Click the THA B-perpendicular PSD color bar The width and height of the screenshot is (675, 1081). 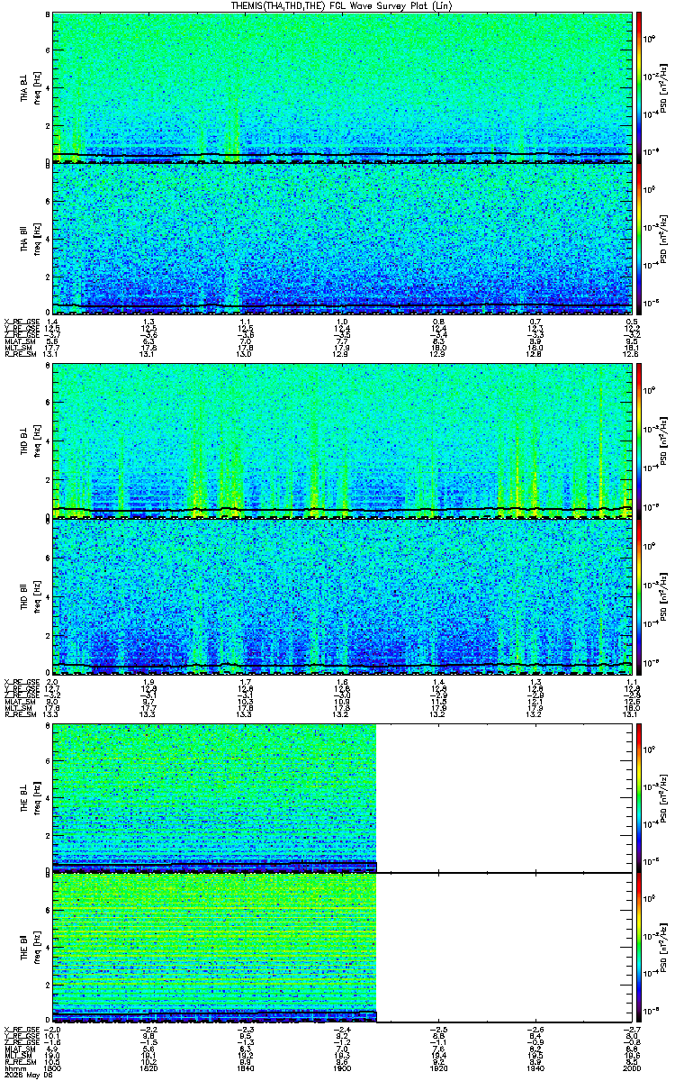coord(640,87)
